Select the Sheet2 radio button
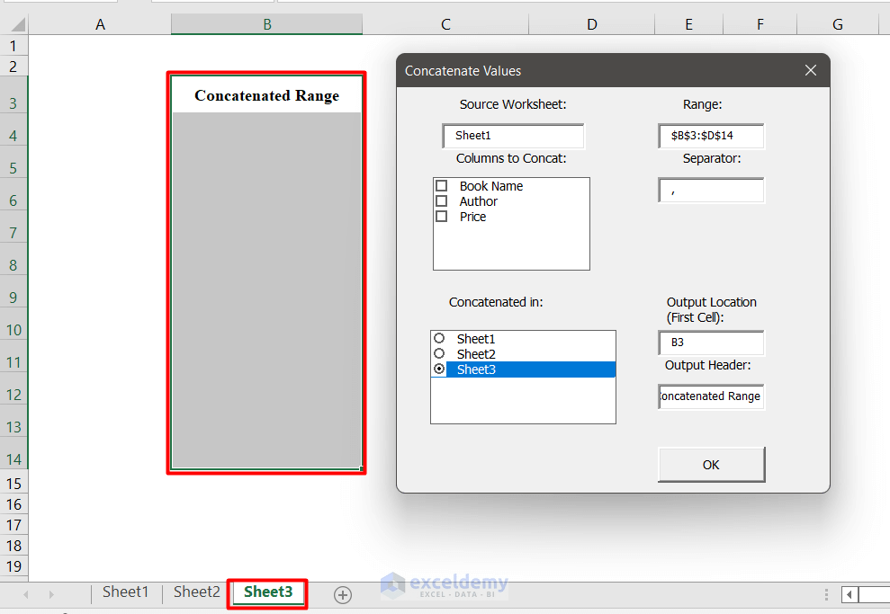 tap(438, 353)
